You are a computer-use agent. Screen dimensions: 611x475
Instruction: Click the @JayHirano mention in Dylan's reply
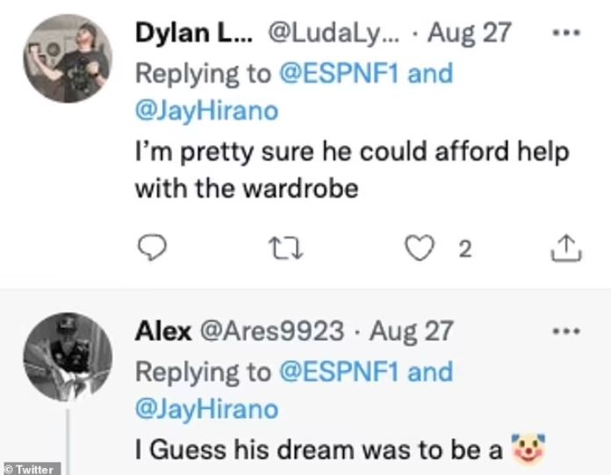coord(205,113)
